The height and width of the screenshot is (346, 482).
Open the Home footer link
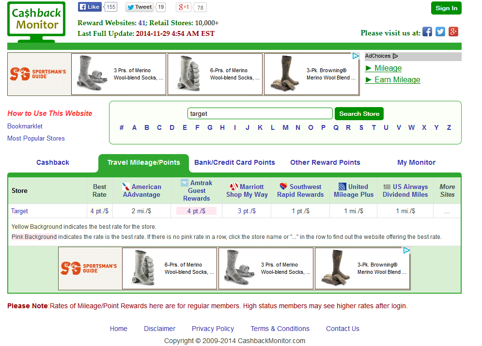tap(119, 329)
